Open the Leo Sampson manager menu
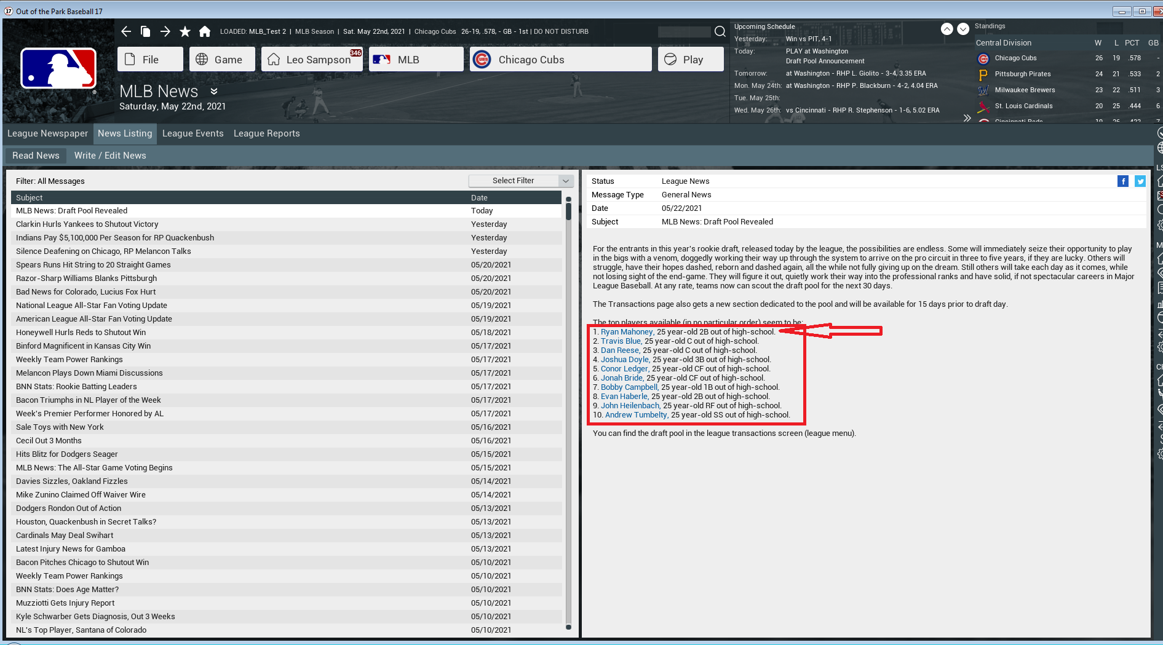The height and width of the screenshot is (645, 1163). [312, 60]
